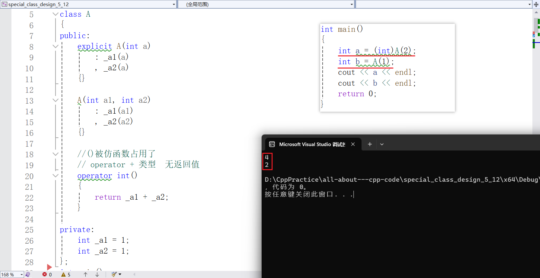Click the yellow warning count icon
The image size is (540, 278).
(x=63, y=274)
